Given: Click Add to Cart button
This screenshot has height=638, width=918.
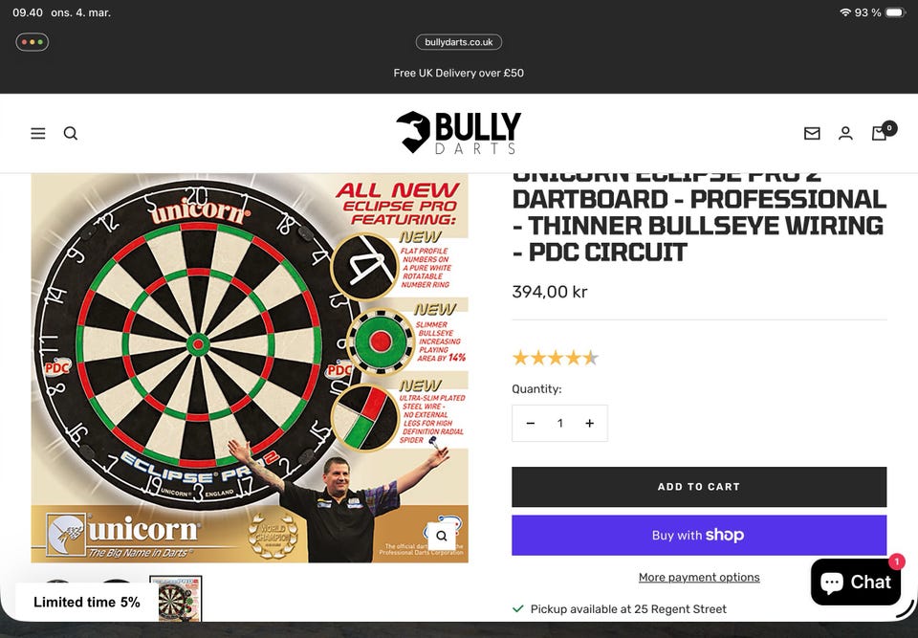Looking at the screenshot, I should click(699, 487).
